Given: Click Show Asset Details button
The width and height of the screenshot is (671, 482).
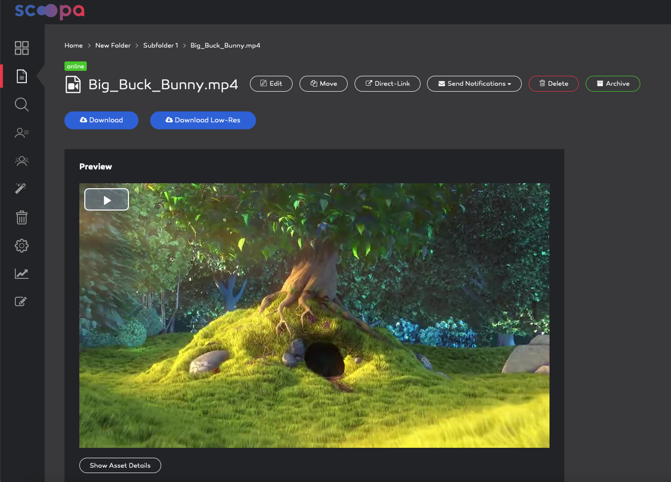Looking at the screenshot, I should 120,466.
